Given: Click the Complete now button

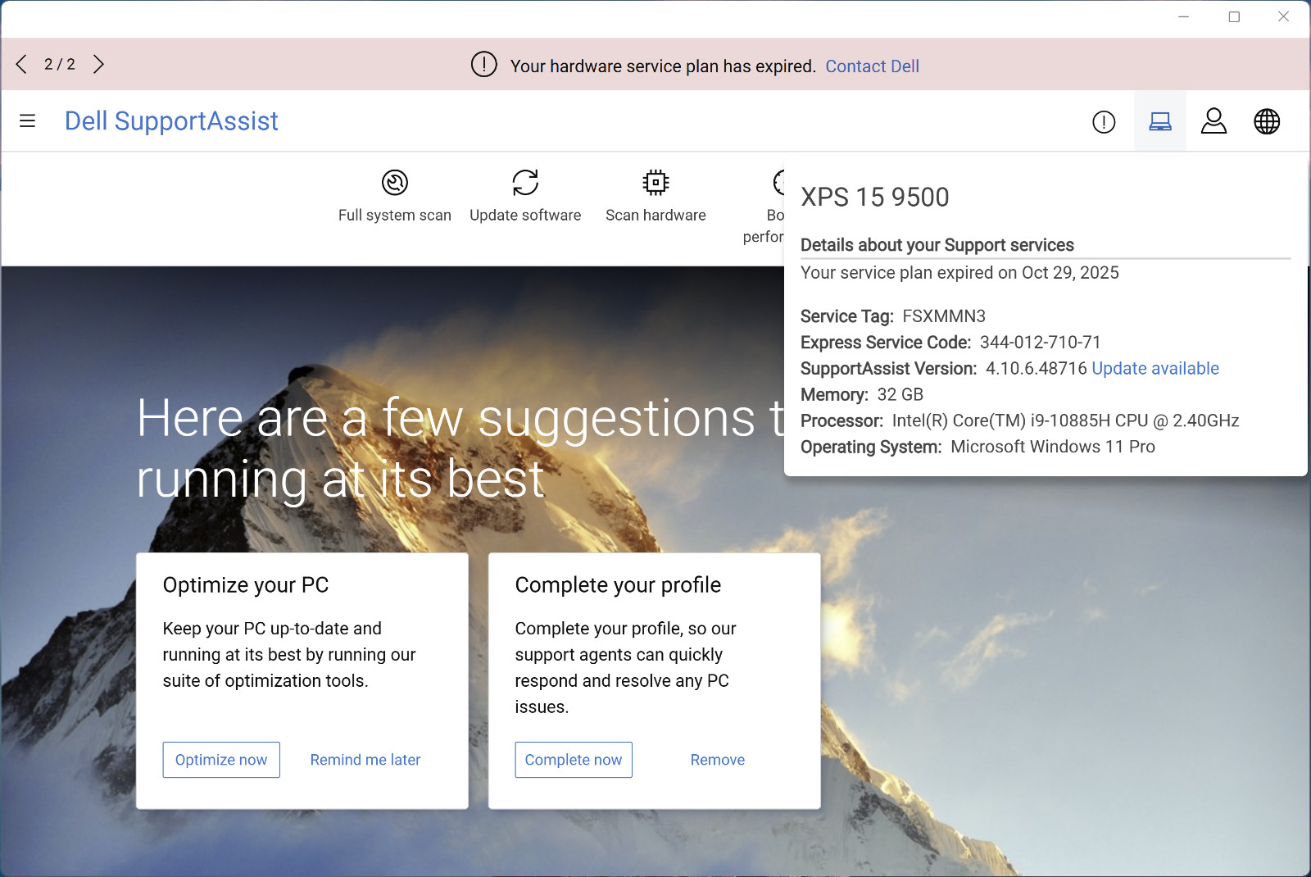Looking at the screenshot, I should point(574,760).
